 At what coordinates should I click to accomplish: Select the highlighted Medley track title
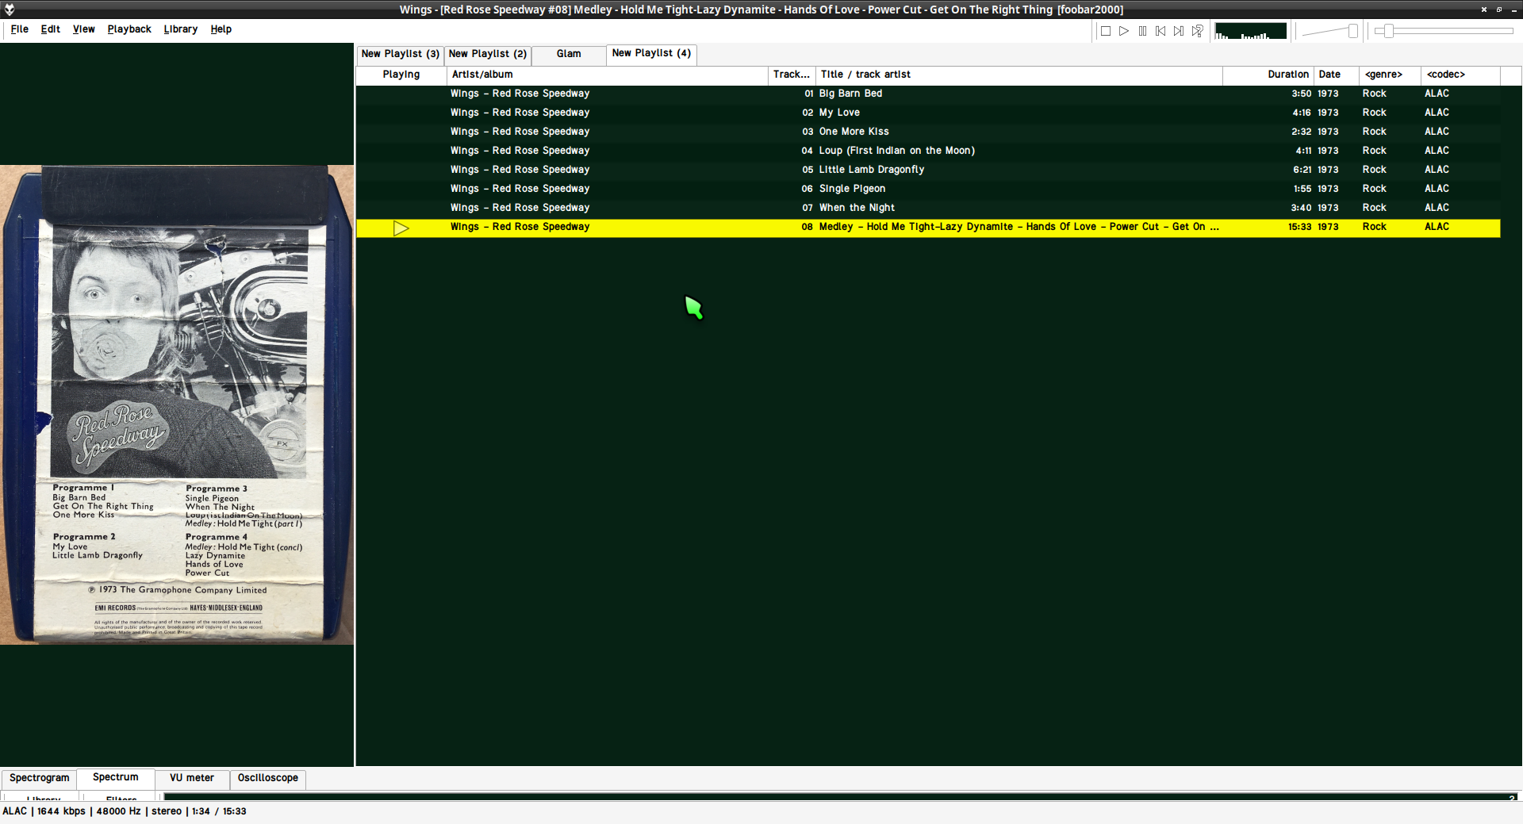tap(1019, 227)
